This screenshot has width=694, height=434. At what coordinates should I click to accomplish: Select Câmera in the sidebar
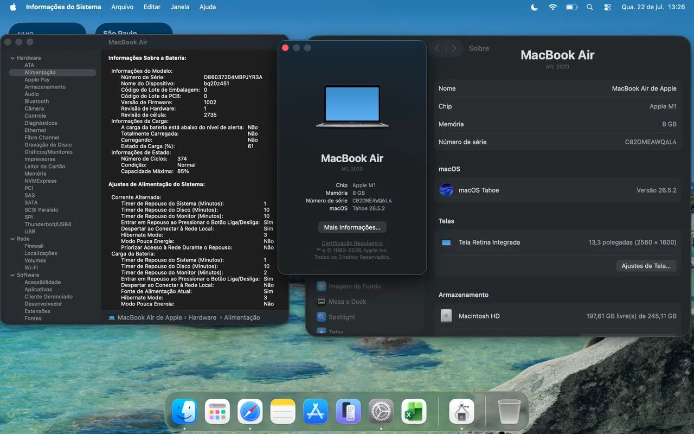tap(34, 108)
